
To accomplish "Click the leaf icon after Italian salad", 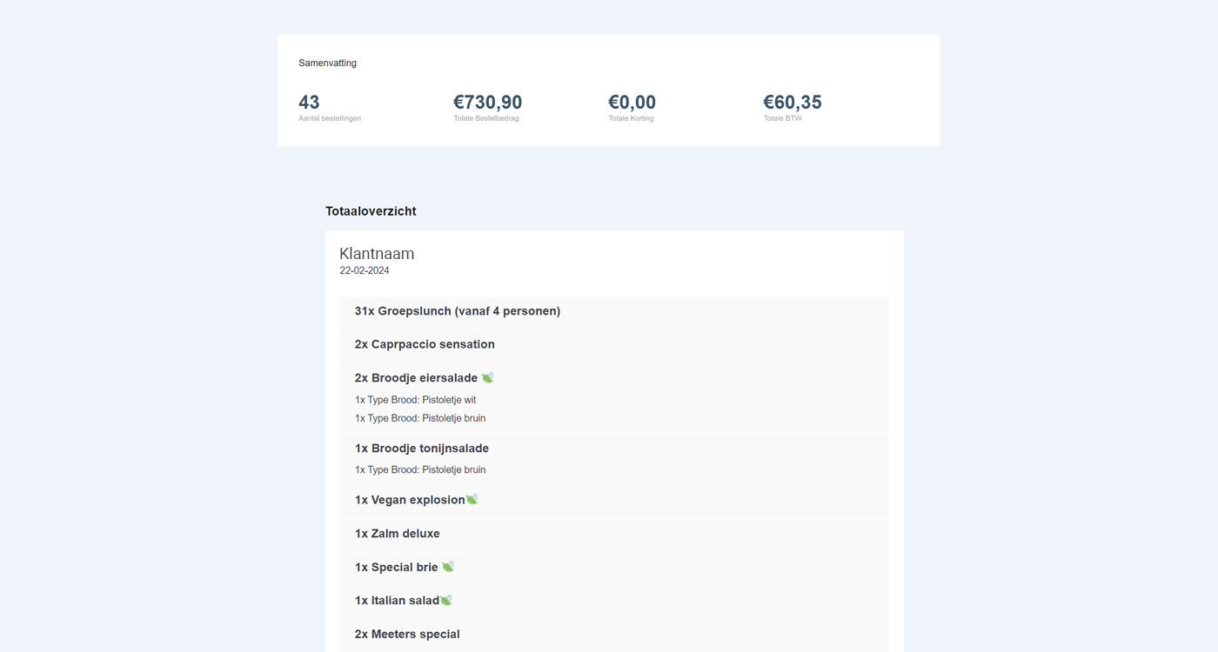I will pos(445,600).
